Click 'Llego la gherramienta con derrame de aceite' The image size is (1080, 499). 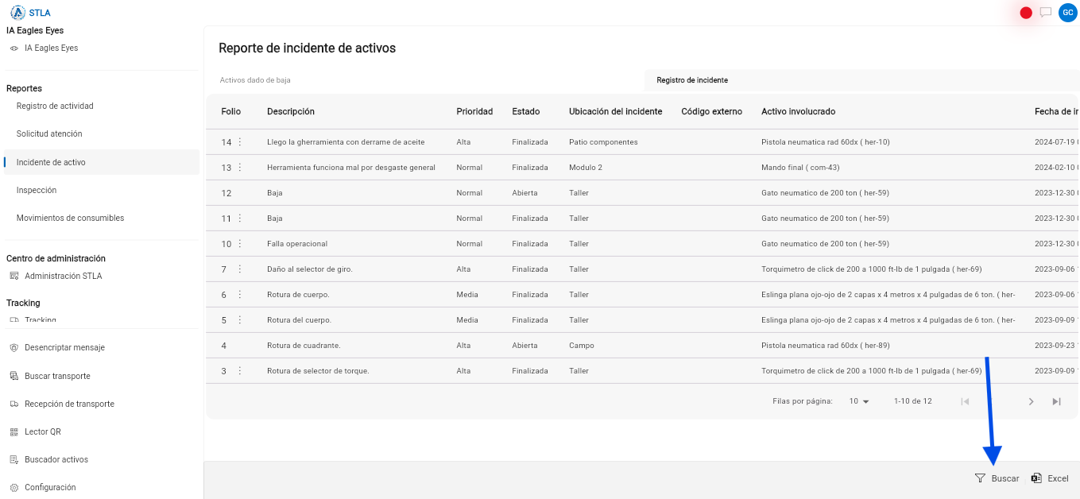[346, 142]
